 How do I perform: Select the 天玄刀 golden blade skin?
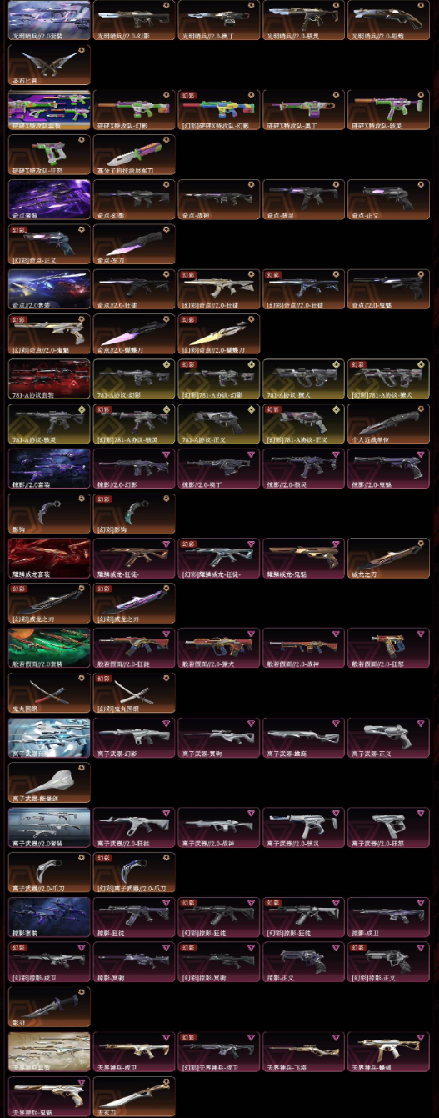tap(134, 1097)
